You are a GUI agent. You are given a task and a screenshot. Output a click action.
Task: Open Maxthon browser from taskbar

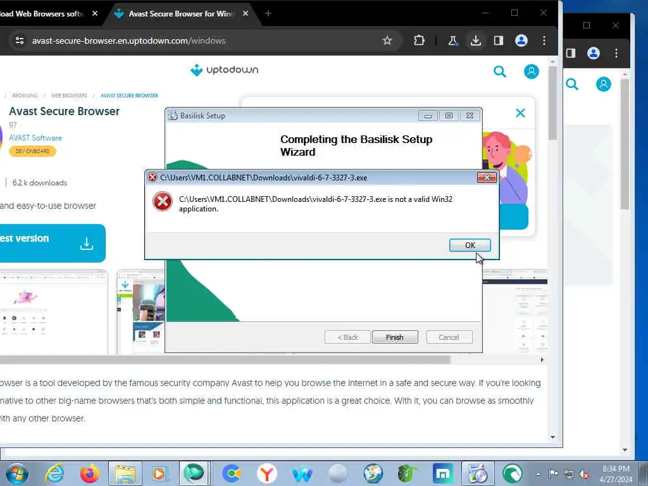pos(442,473)
